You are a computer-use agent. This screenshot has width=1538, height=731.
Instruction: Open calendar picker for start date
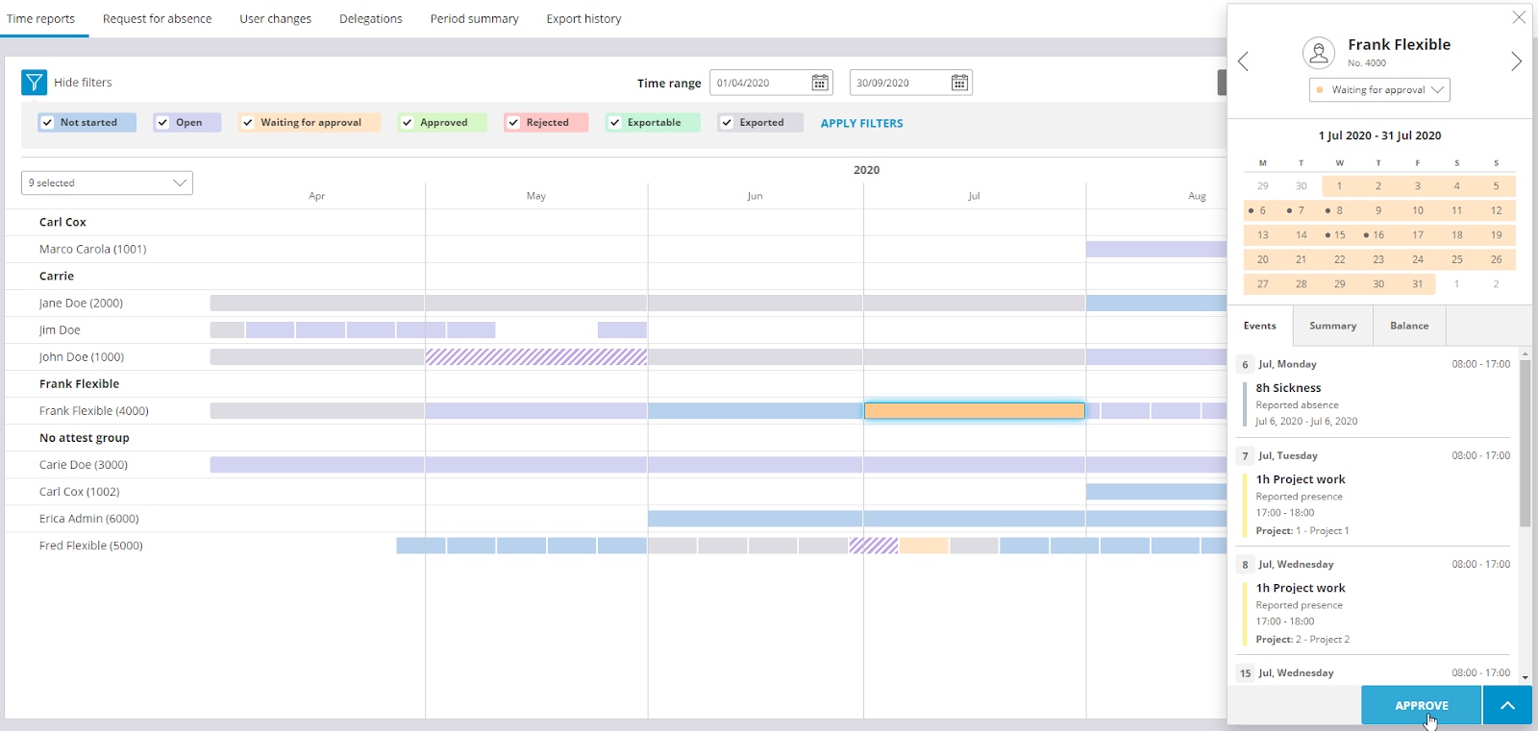pos(820,83)
